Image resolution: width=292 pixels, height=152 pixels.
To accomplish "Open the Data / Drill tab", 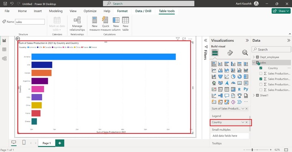I will 143,11.
